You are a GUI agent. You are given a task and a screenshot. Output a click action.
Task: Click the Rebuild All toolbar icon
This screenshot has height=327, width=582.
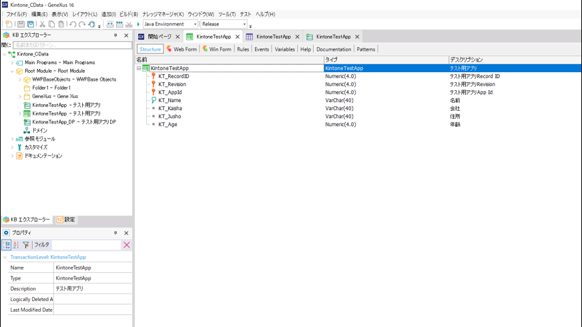[x=119, y=24]
